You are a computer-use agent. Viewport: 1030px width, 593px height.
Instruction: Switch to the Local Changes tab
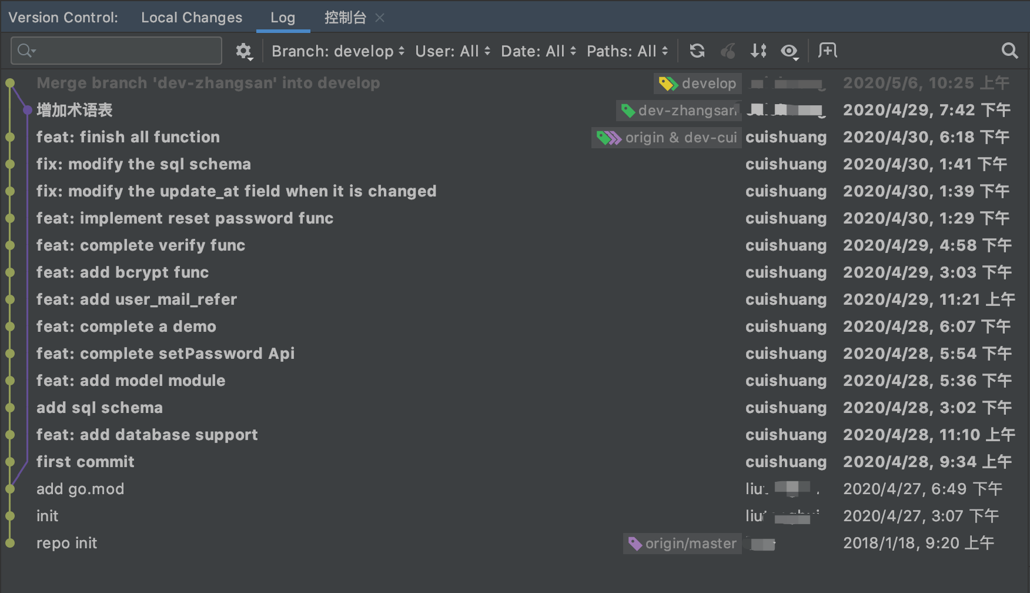(x=192, y=18)
